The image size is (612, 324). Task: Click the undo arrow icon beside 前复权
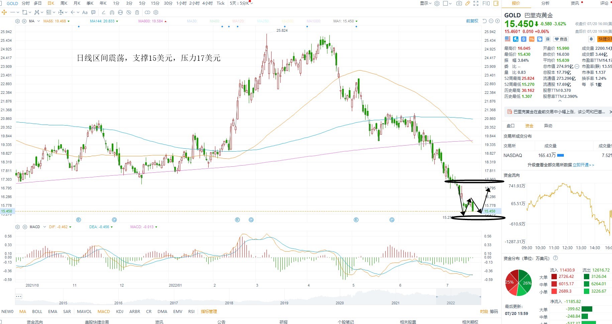[x=485, y=21]
